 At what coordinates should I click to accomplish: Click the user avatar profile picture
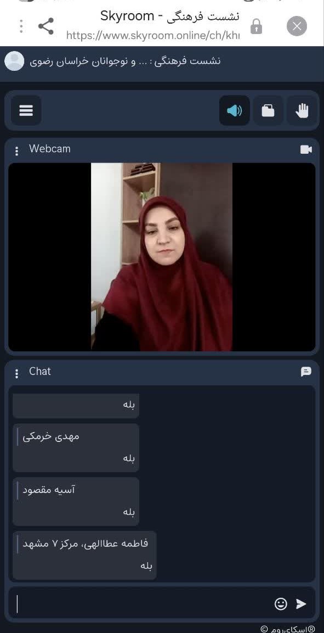(14, 61)
